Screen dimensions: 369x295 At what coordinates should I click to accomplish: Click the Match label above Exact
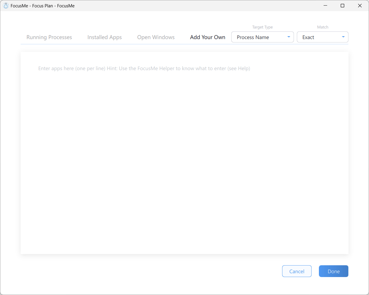click(x=323, y=27)
